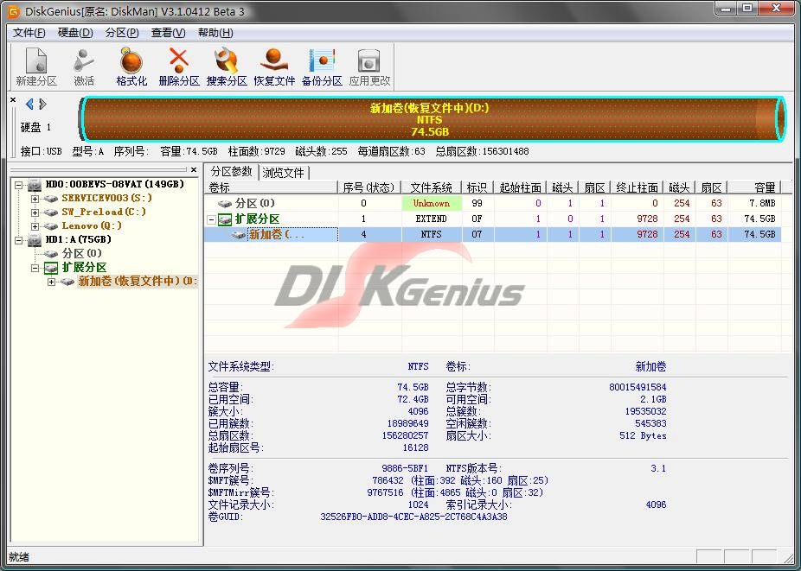Click the green Unknown file system cell
Viewport: 801px width, 571px height.
(432, 203)
